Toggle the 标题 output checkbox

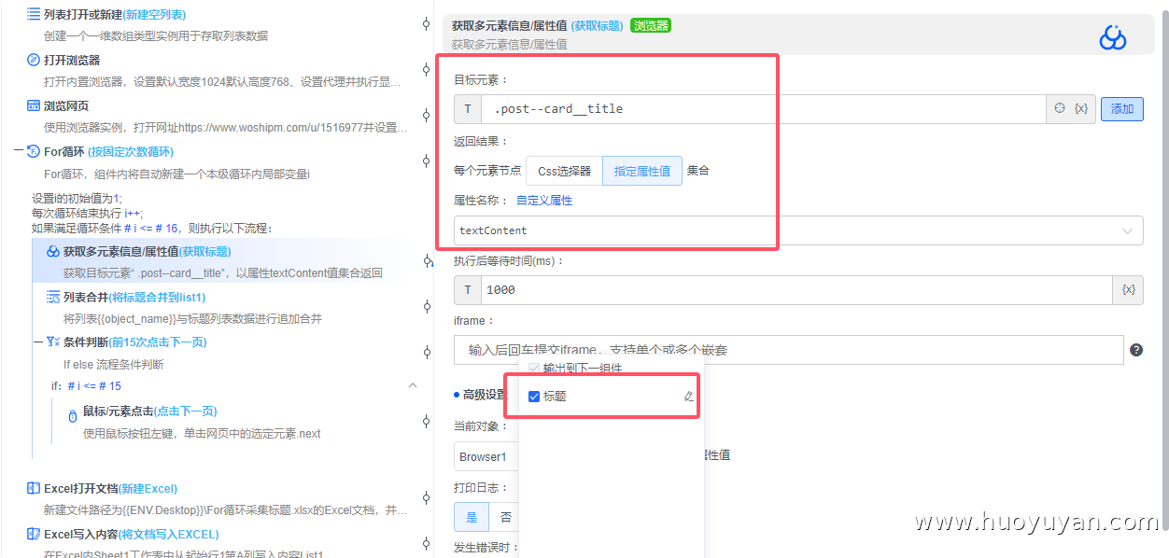[x=534, y=397]
